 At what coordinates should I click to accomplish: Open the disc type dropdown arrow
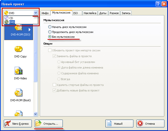click(x=36, y=13)
